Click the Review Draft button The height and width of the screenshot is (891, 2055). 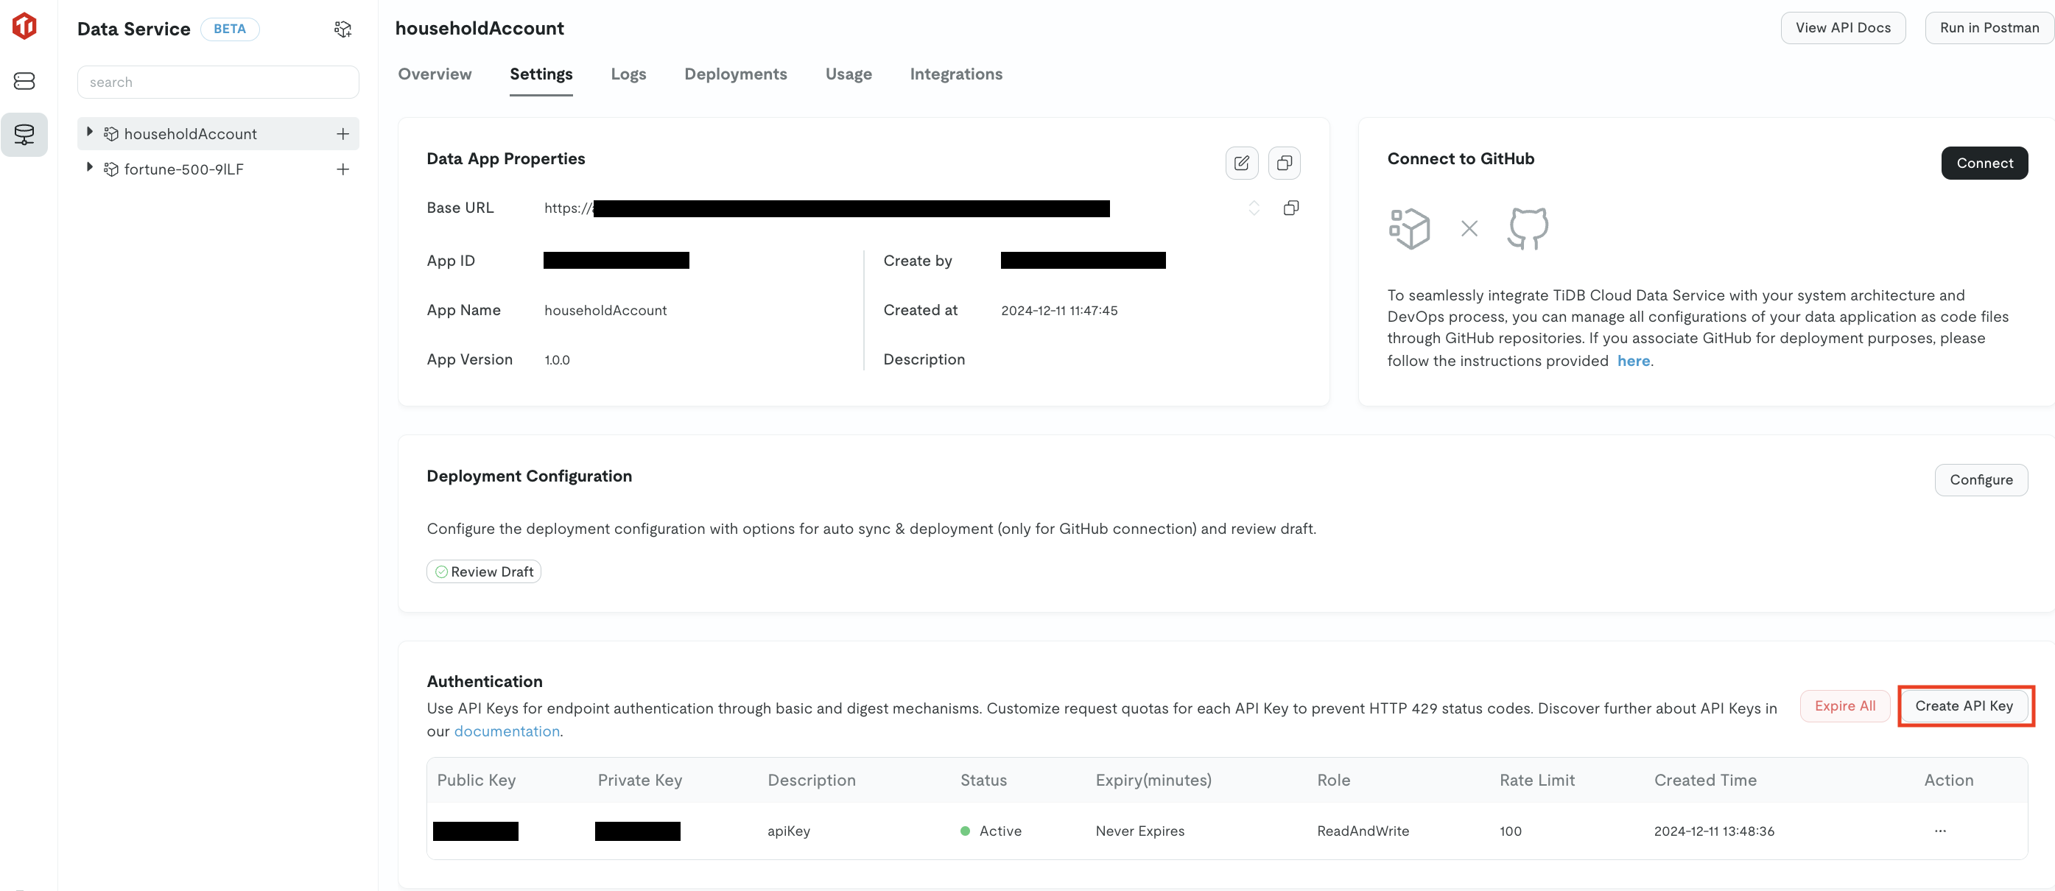click(483, 571)
